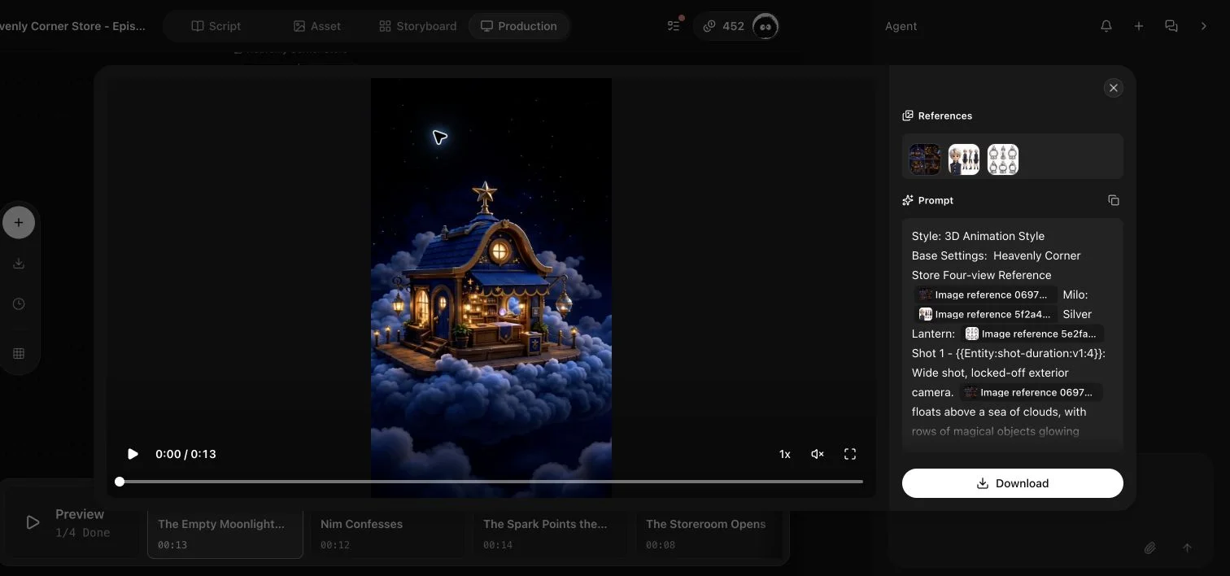Click Image reference 5e2fa chip

(x=1032, y=334)
